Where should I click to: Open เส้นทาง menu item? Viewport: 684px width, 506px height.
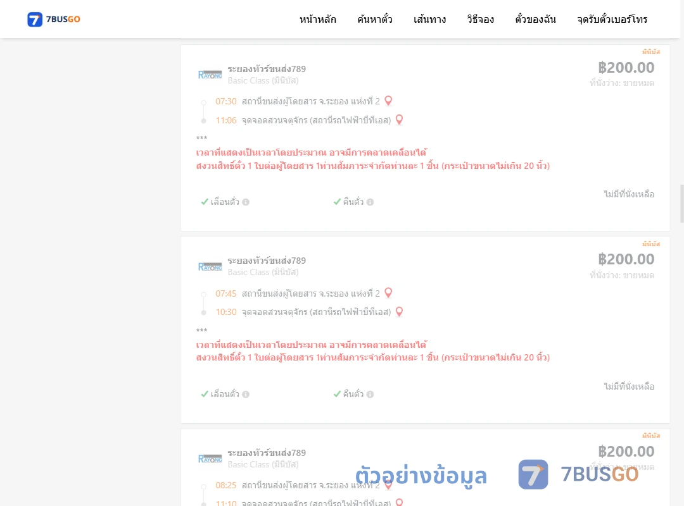point(429,19)
